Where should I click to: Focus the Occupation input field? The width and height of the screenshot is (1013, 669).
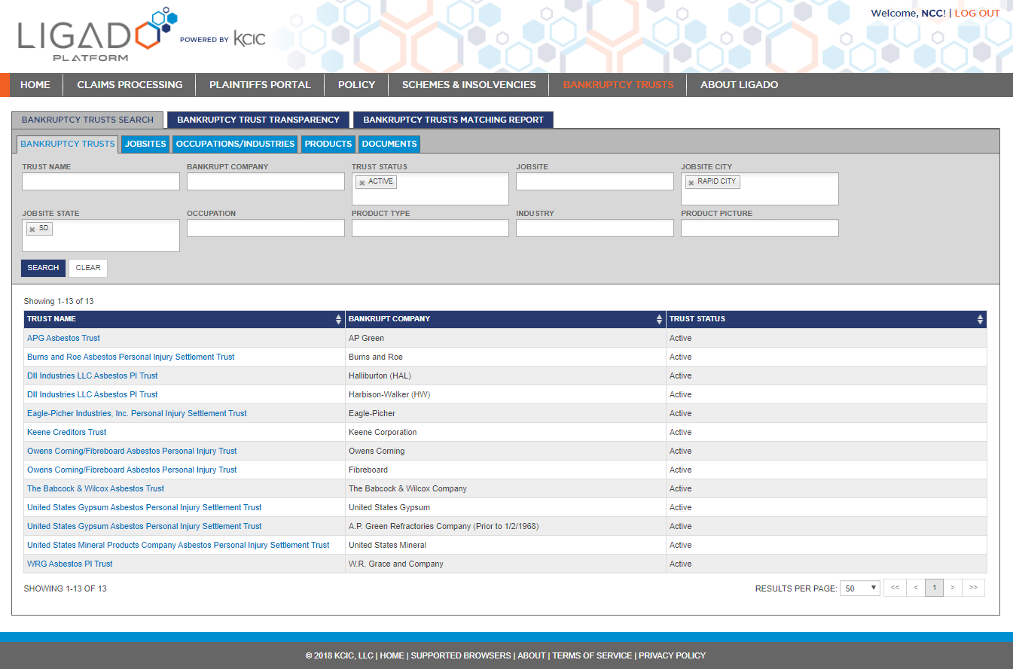(x=266, y=228)
